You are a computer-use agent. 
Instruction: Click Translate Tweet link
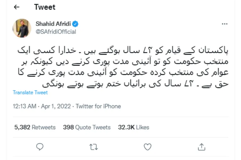click(x=30, y=92)
